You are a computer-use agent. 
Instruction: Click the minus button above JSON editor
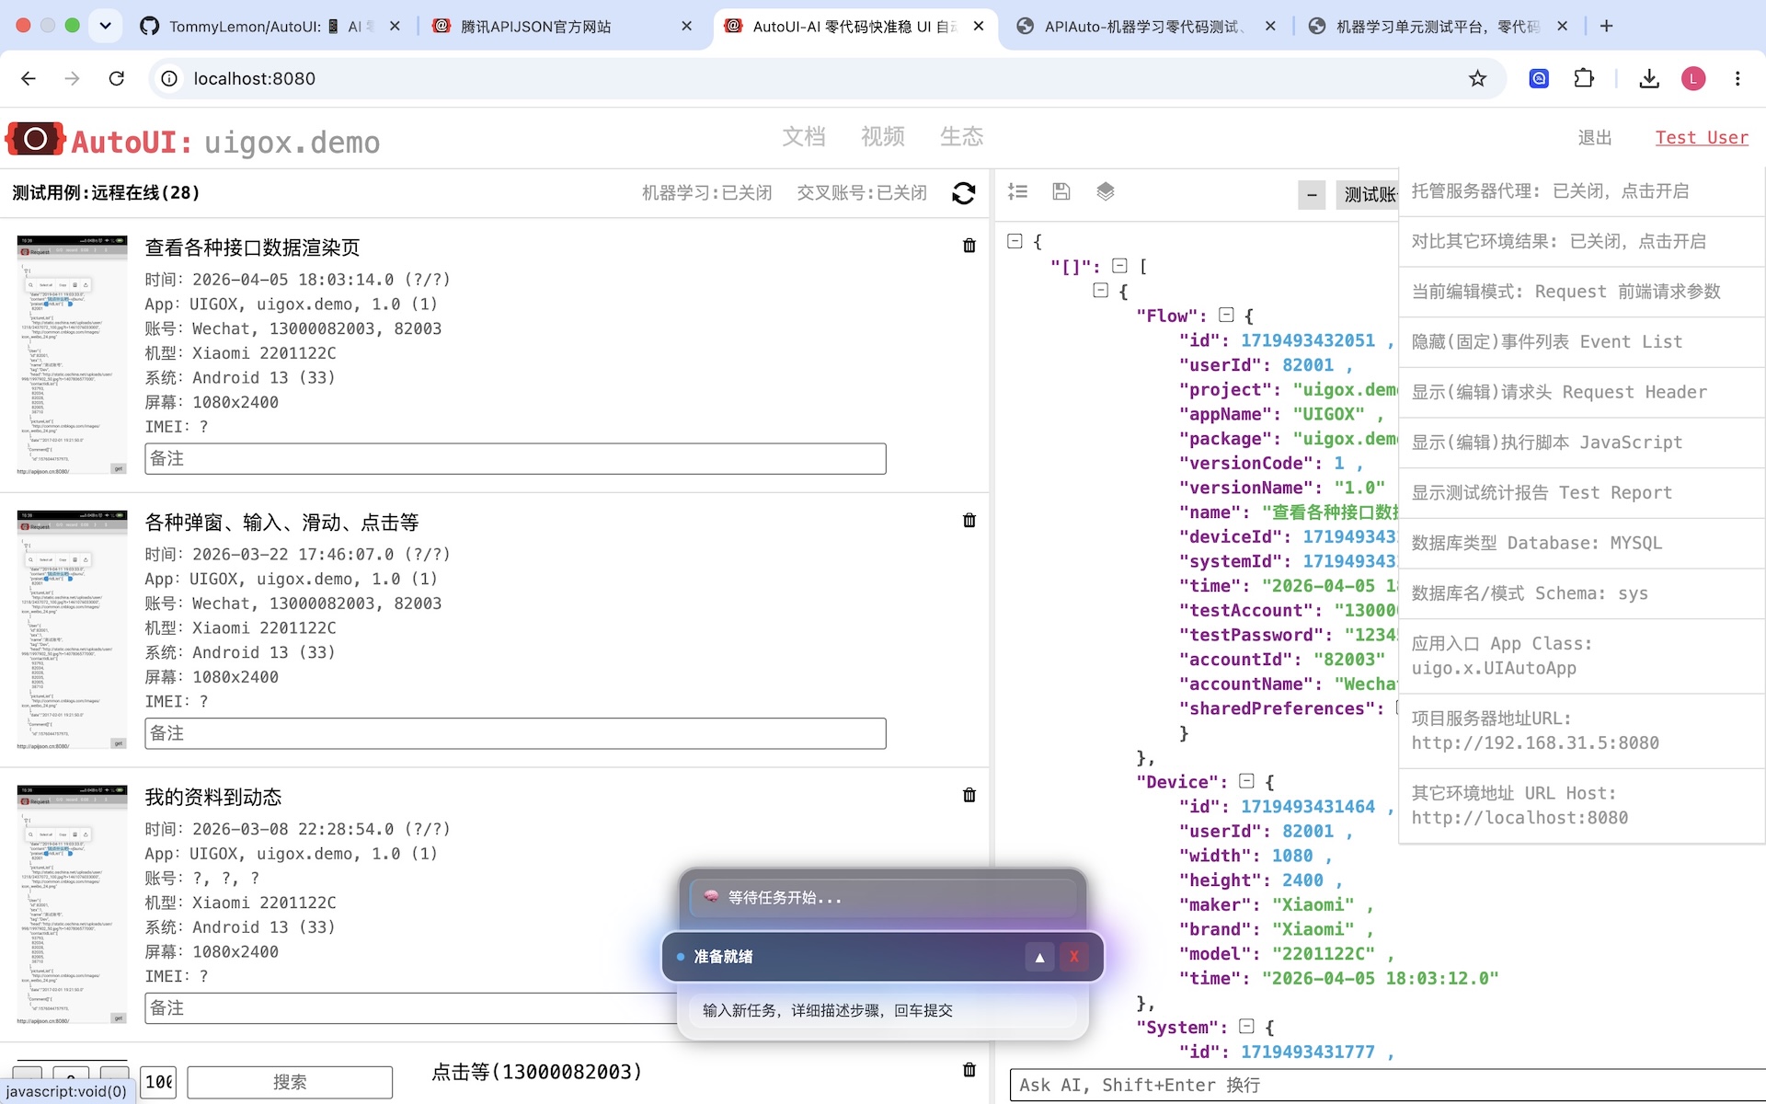[1312, 194]
